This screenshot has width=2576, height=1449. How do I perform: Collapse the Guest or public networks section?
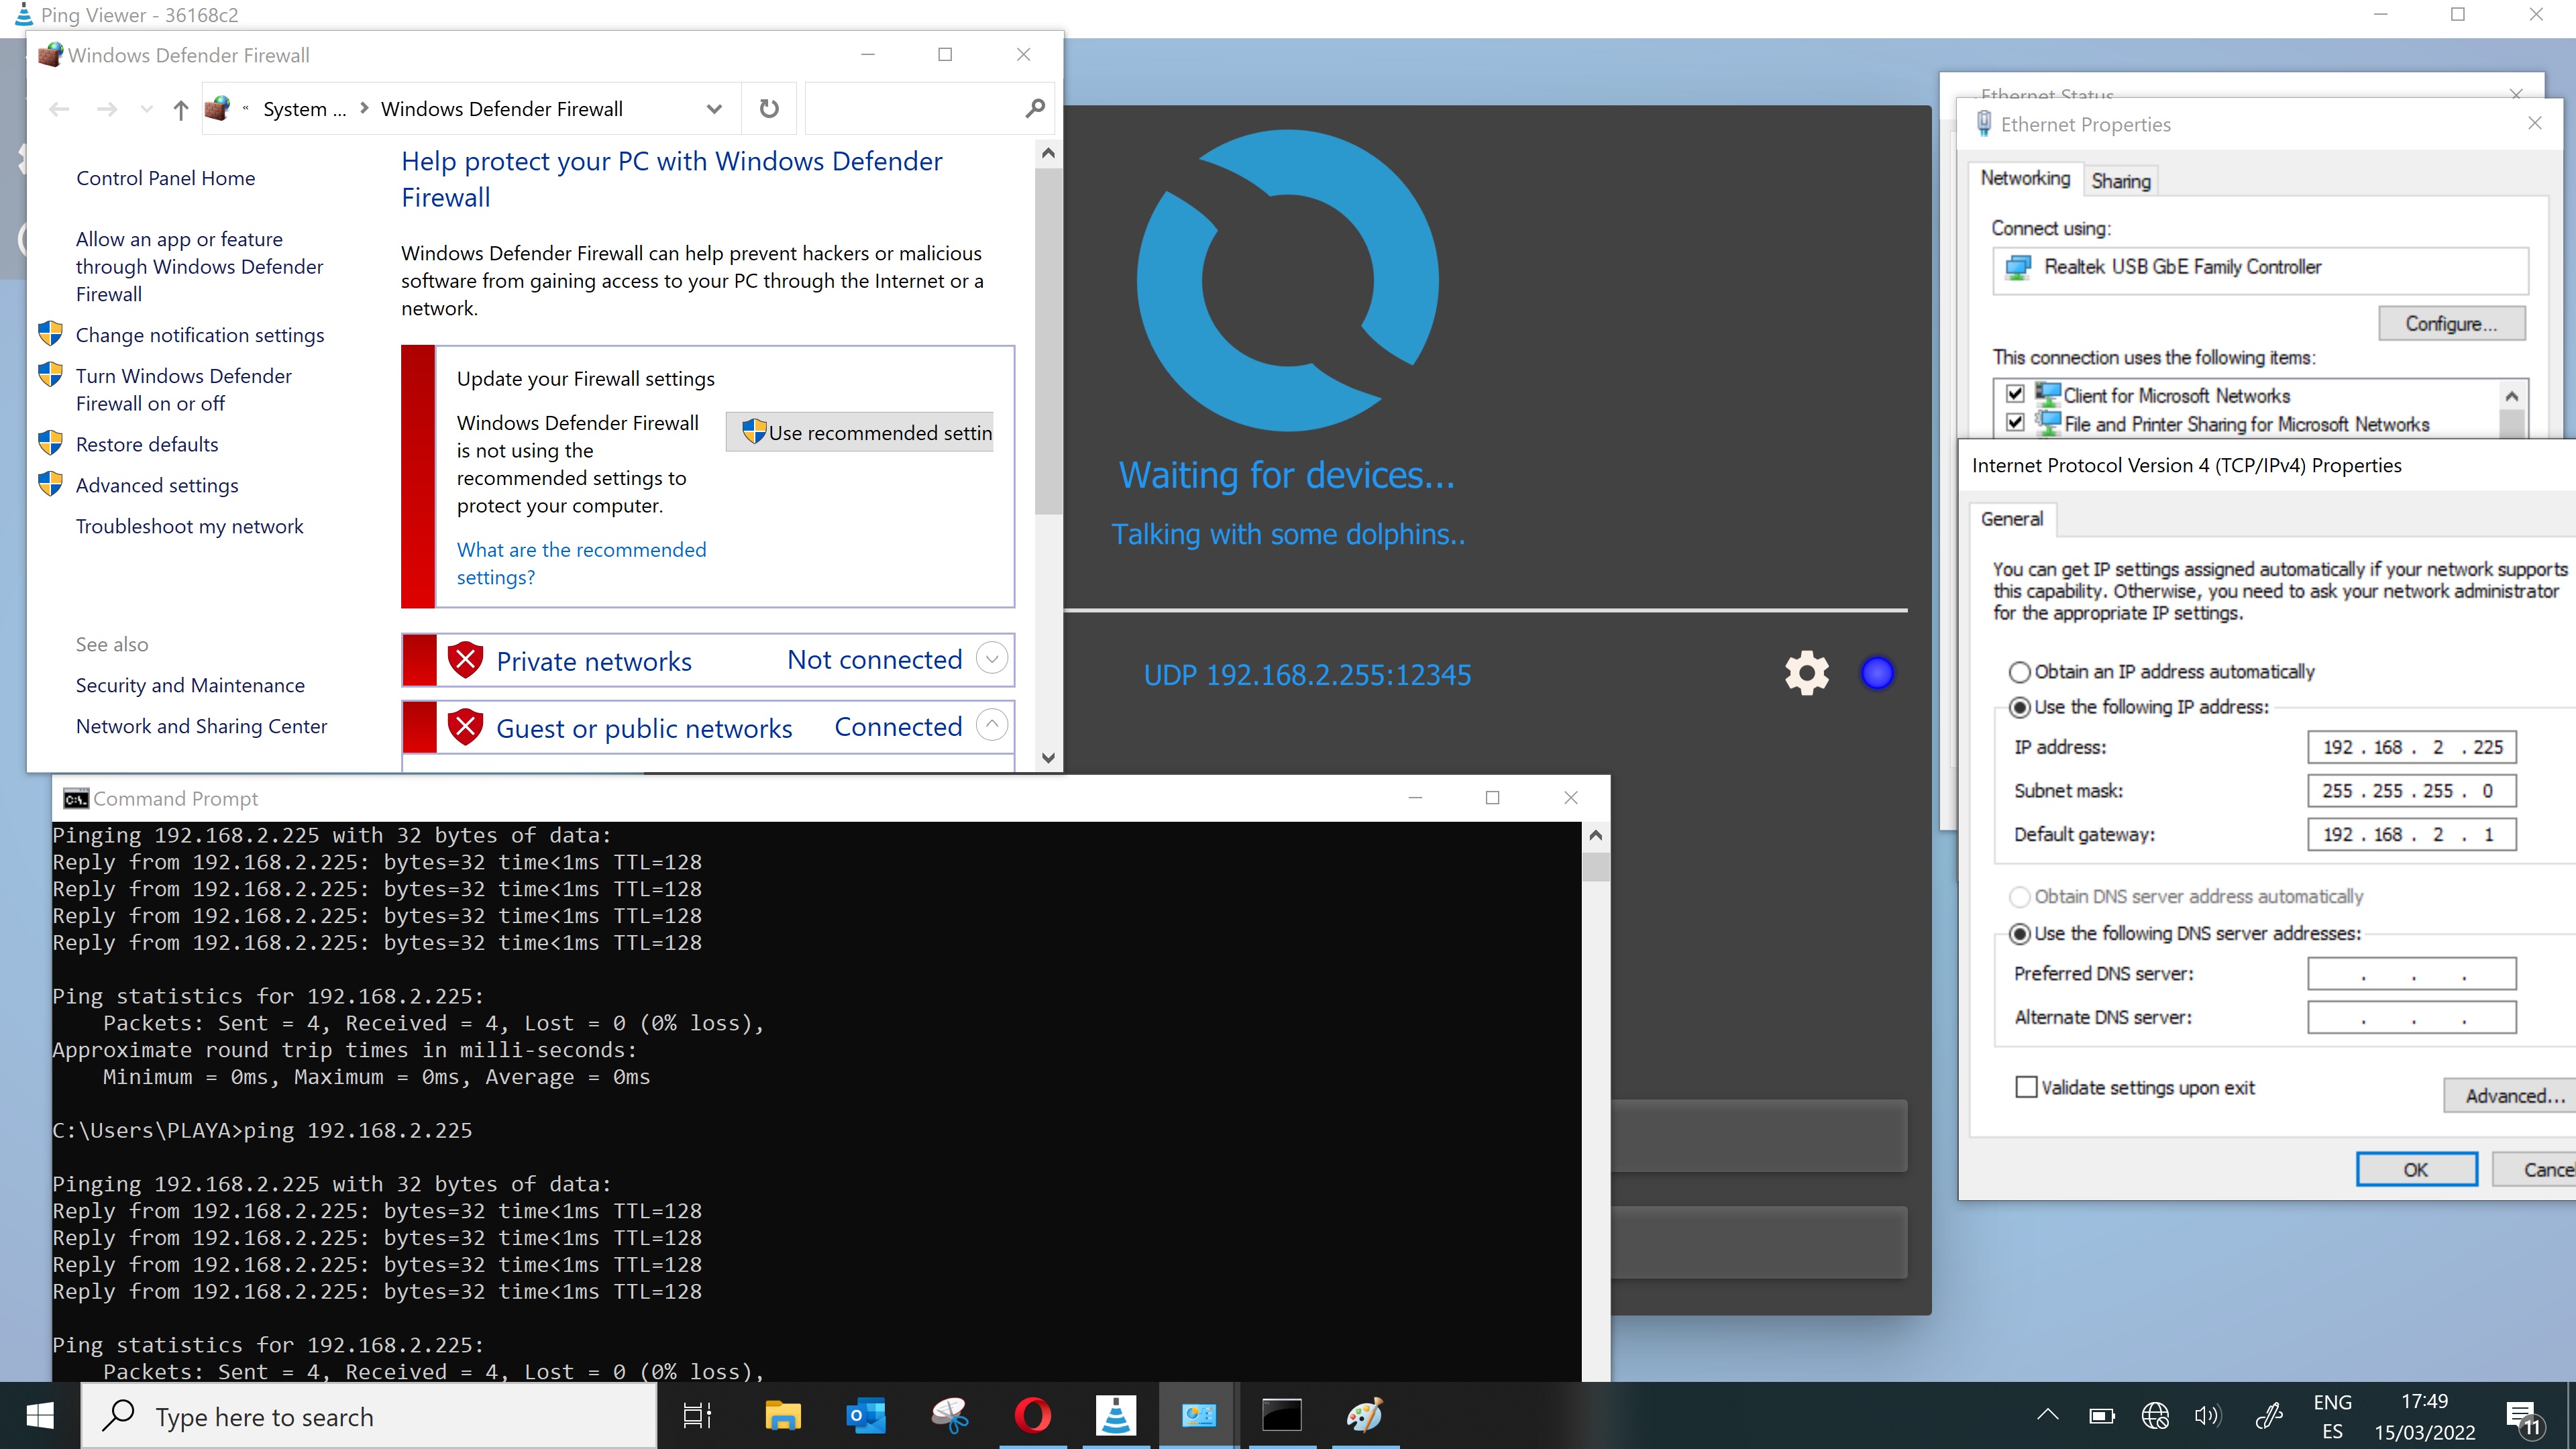click(991, 725)
